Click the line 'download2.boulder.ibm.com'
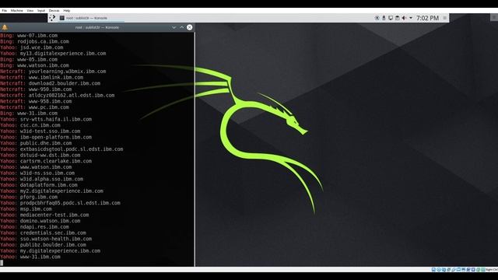Screen dimensions: 498x280 [x=50, y=83]
